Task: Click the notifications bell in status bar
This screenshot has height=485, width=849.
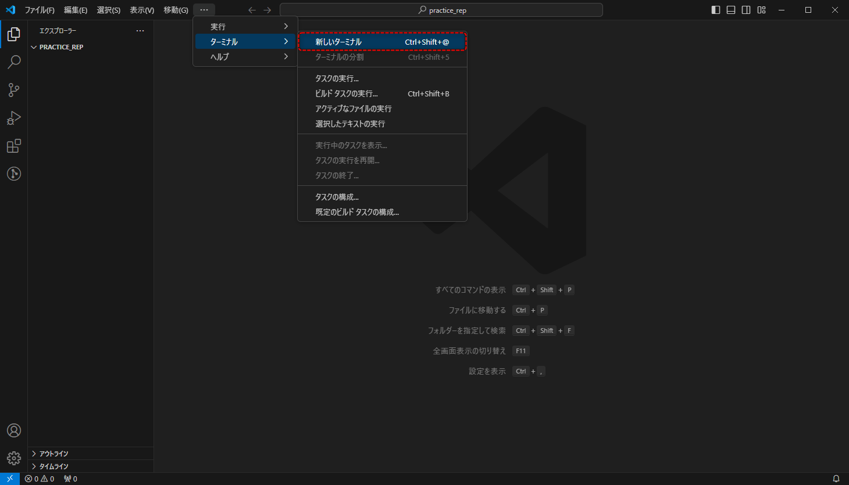Action: [x=836, y=479]
